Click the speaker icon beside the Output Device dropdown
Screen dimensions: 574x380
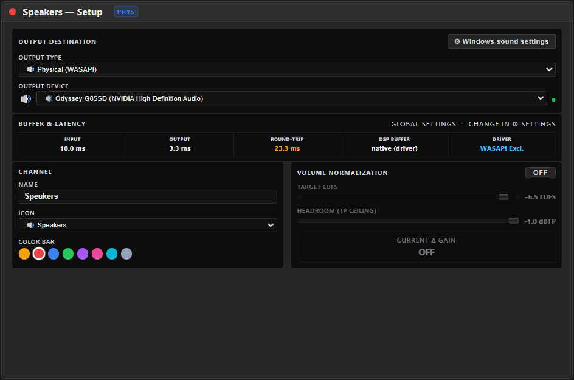[26, 99]
